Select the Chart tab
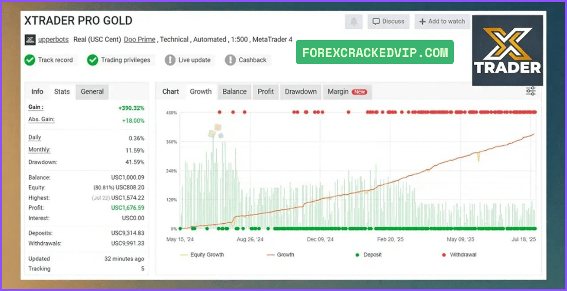The height and width of the screenshot is (291, 567). [x=171, y=91]
